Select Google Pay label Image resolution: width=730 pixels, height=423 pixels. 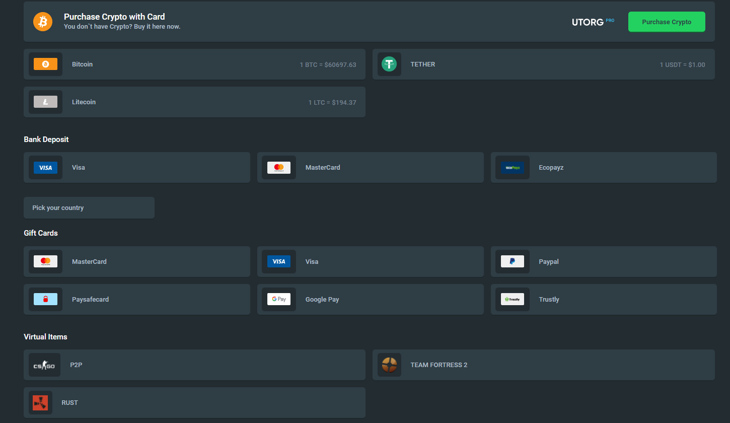322,299
